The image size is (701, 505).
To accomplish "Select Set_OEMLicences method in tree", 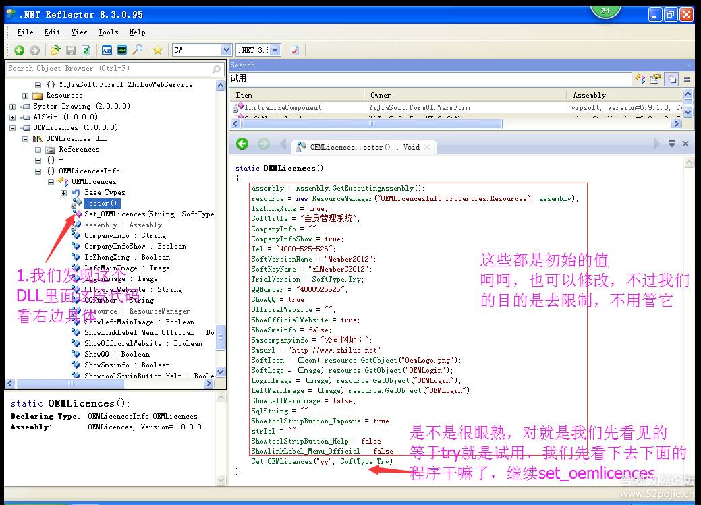I will 148,214.
